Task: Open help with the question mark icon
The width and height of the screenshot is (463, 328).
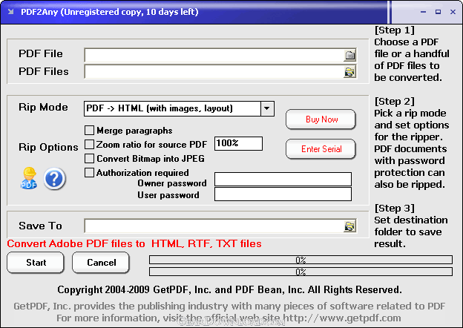Action: (55, 179)
